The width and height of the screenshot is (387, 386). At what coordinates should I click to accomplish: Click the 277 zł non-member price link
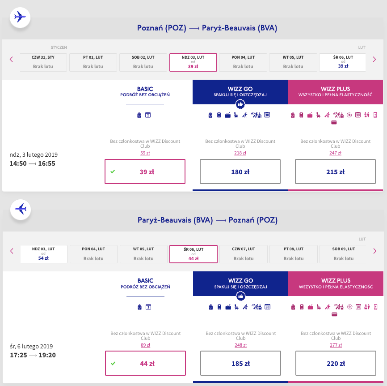click(x=336, y=345)
